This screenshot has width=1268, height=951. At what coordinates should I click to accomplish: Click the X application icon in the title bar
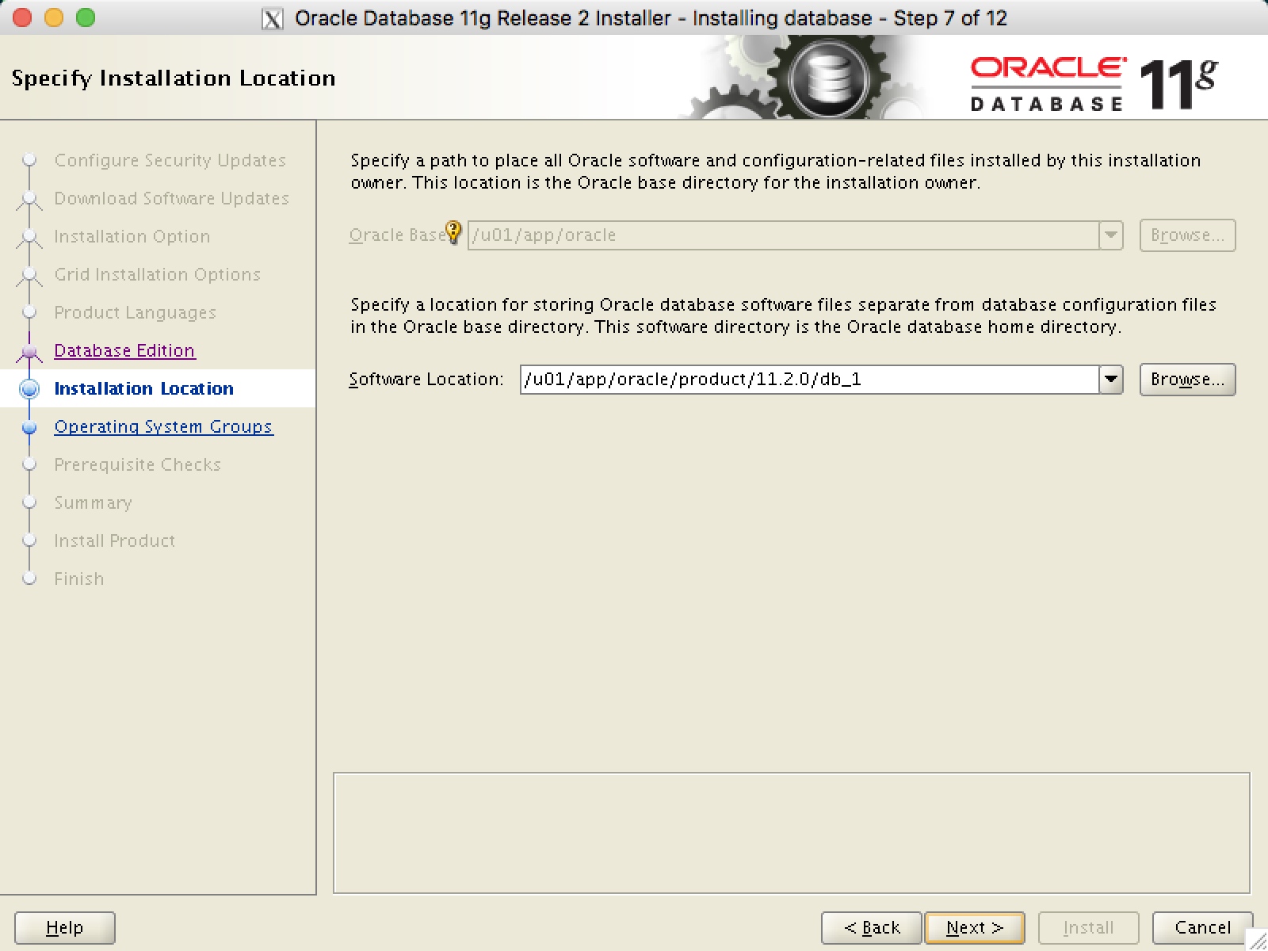(273, 17)
